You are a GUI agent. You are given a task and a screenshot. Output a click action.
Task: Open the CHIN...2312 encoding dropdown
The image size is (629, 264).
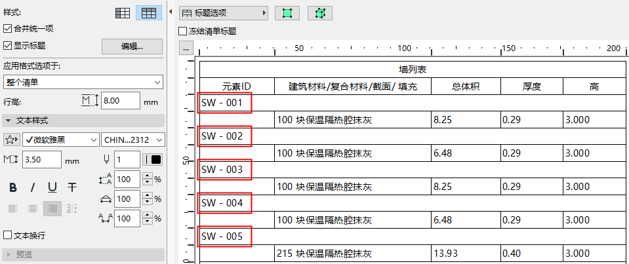[132, 140]
